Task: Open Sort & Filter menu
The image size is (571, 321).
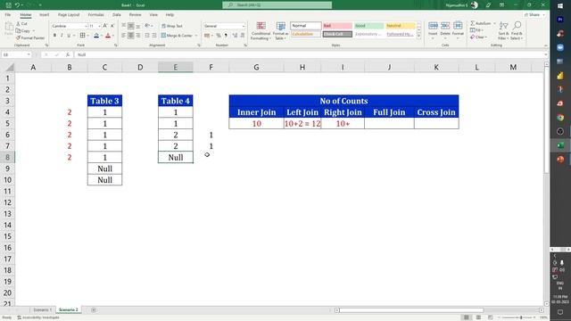Action: pyautogui.click(x=503, y=31)
